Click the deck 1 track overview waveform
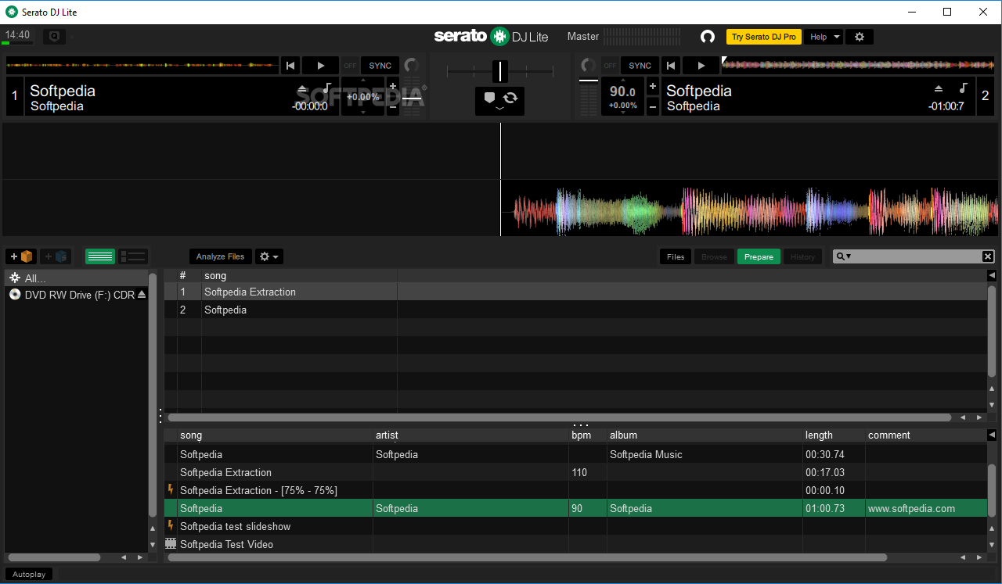 click(142, 66)
